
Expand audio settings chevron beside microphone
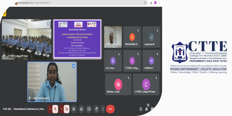pyautogui.click(x=50, y=109)
